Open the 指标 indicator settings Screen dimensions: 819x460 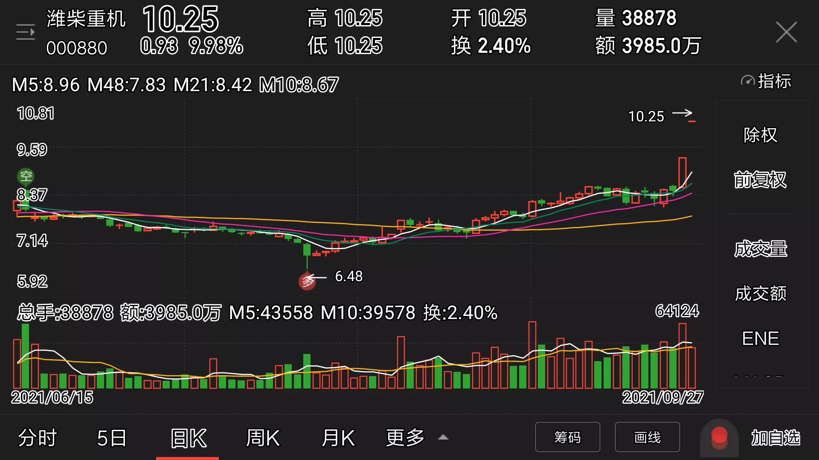[x=766, y=81]
